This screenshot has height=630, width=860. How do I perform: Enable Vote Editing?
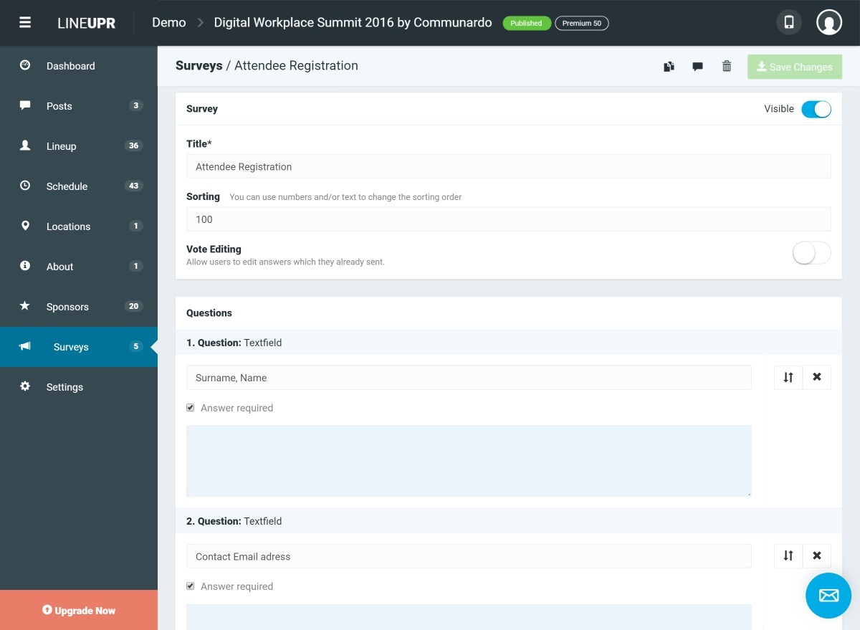coord(811,252)
